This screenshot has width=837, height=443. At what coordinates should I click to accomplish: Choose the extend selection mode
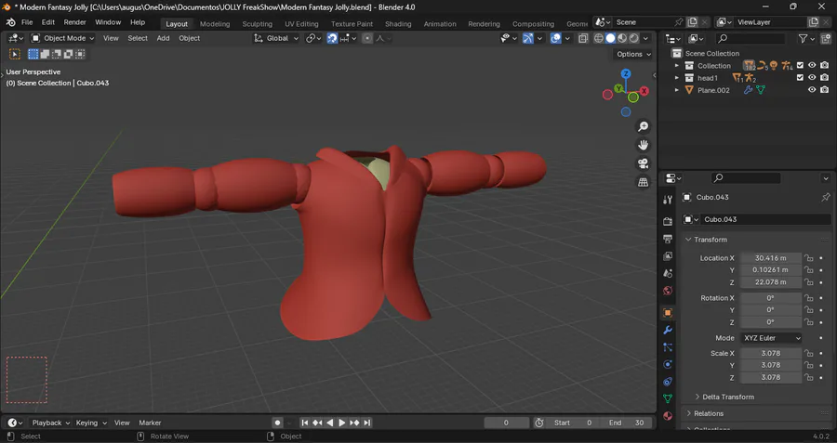[x=45, y=54]
